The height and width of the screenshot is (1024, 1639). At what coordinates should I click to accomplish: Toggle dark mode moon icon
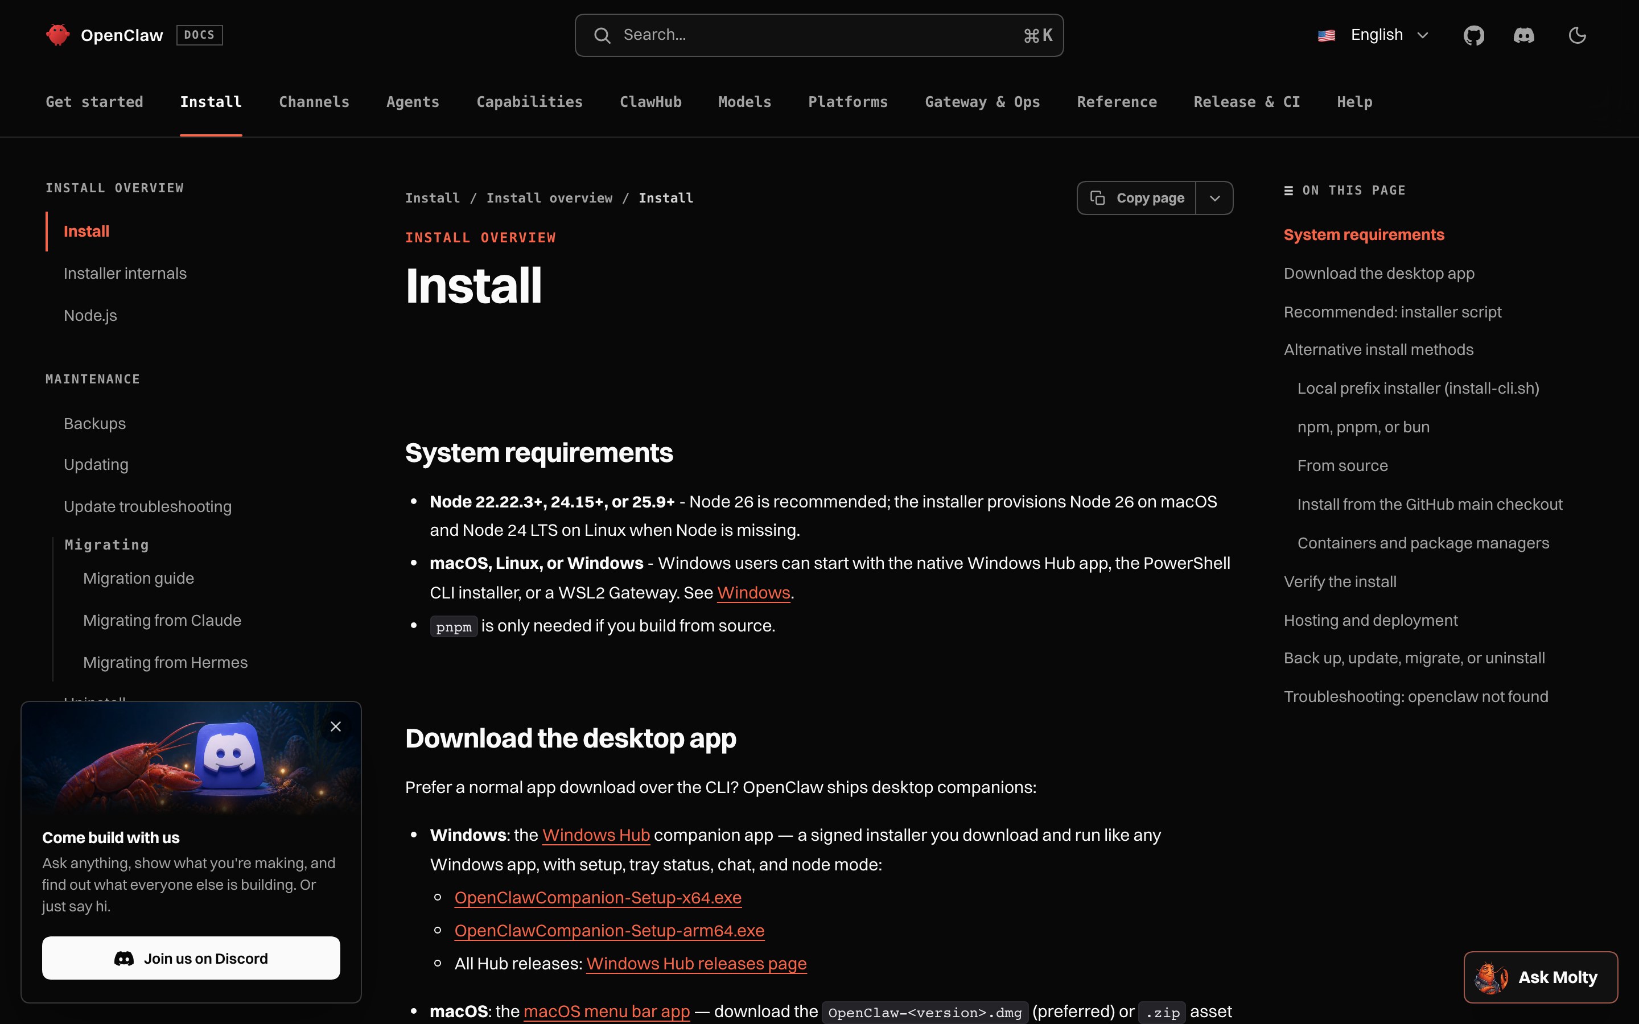pyautogui.click(x=1578, y=35)
